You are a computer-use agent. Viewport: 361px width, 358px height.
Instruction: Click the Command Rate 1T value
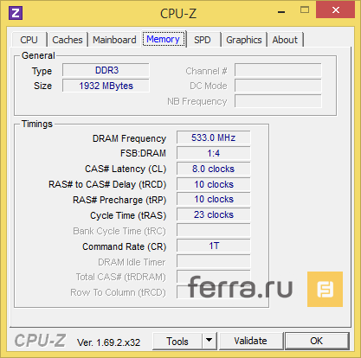(214, 246)
